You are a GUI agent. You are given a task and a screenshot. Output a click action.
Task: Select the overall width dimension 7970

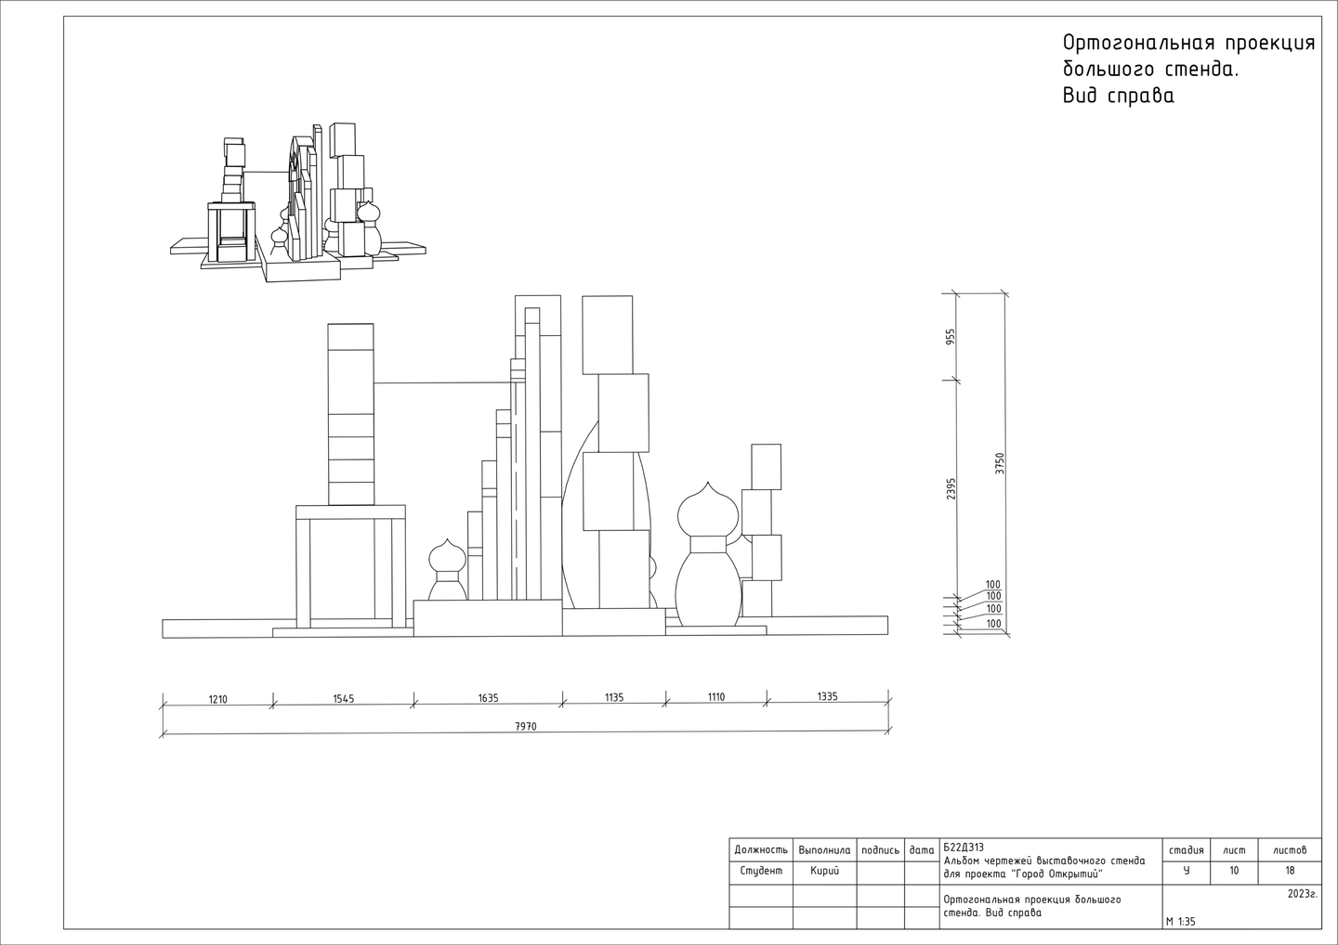[526, 727]
